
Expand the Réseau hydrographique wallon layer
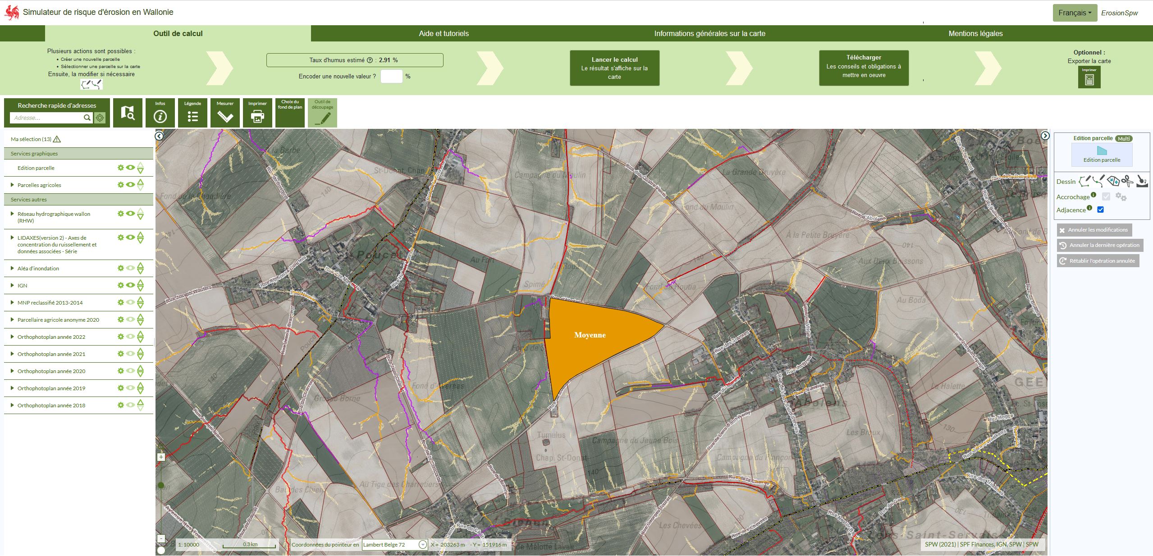click(x=12, y=214)
